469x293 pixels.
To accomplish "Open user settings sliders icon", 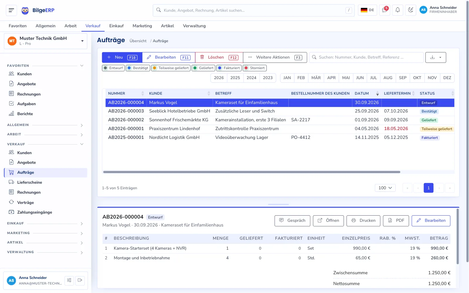I will click(x=69, y=280).
